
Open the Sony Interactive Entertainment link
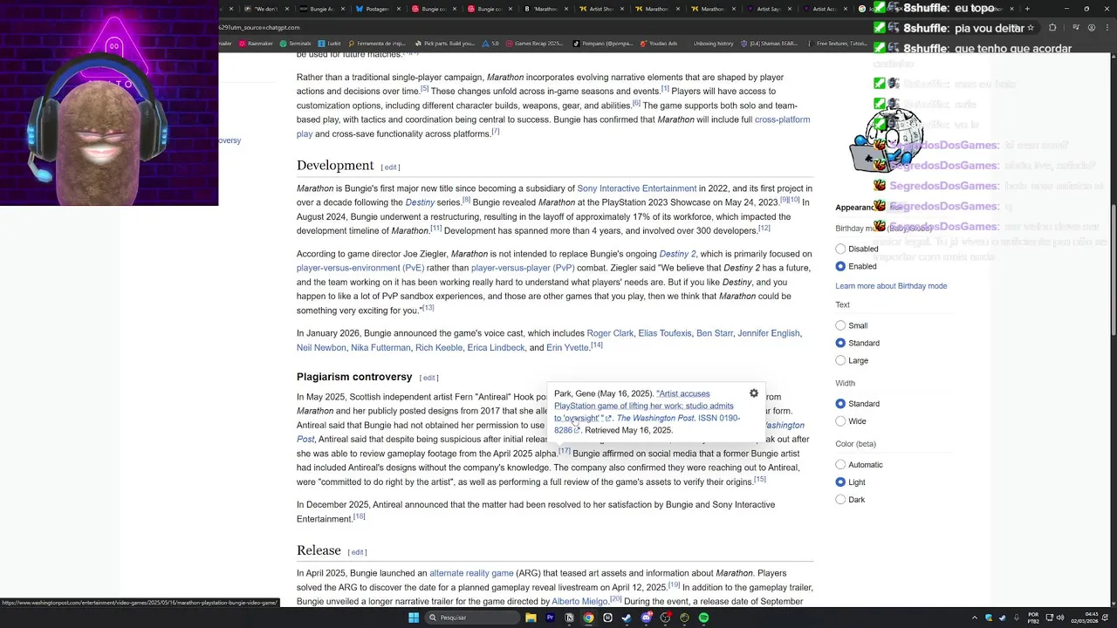[636, 188]
